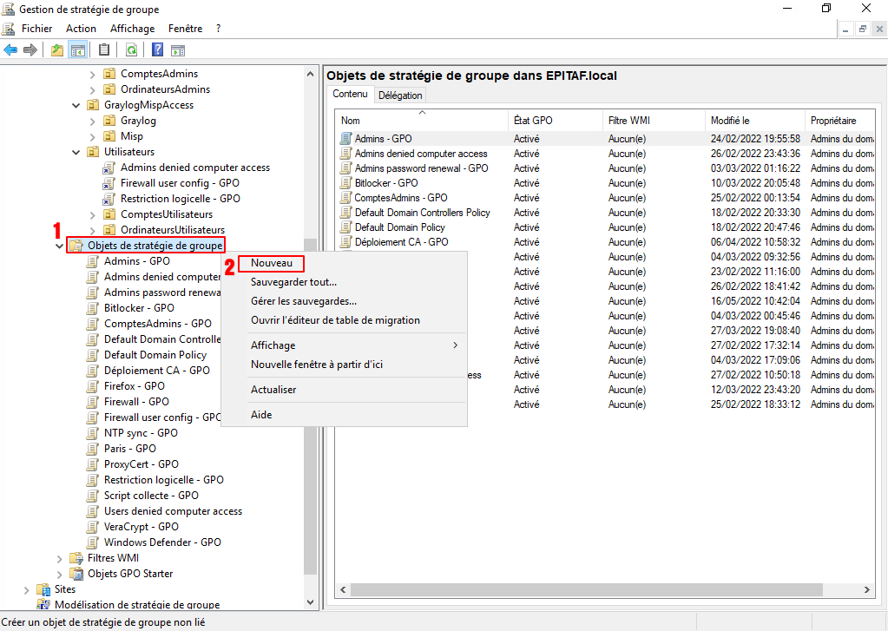Click the Forward arrow toolbar icon
This screenshot has width=888, height=631.
pos(30,49)
